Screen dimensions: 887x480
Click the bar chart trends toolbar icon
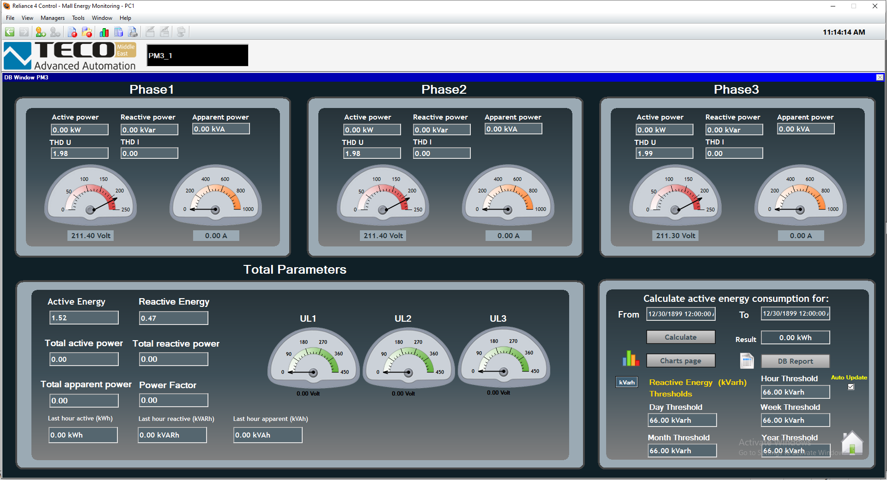(x=104, y=32)
